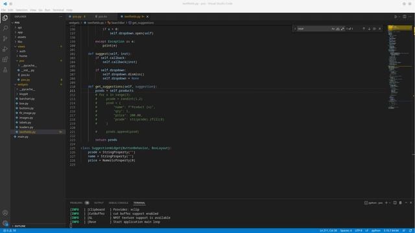Run the Python file with play icon

[396, 17]
